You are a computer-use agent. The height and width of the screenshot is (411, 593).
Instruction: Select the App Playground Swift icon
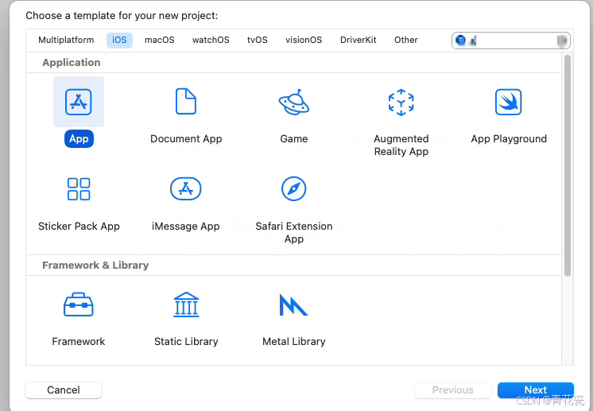pyautogui.click(x=508, y=102)
